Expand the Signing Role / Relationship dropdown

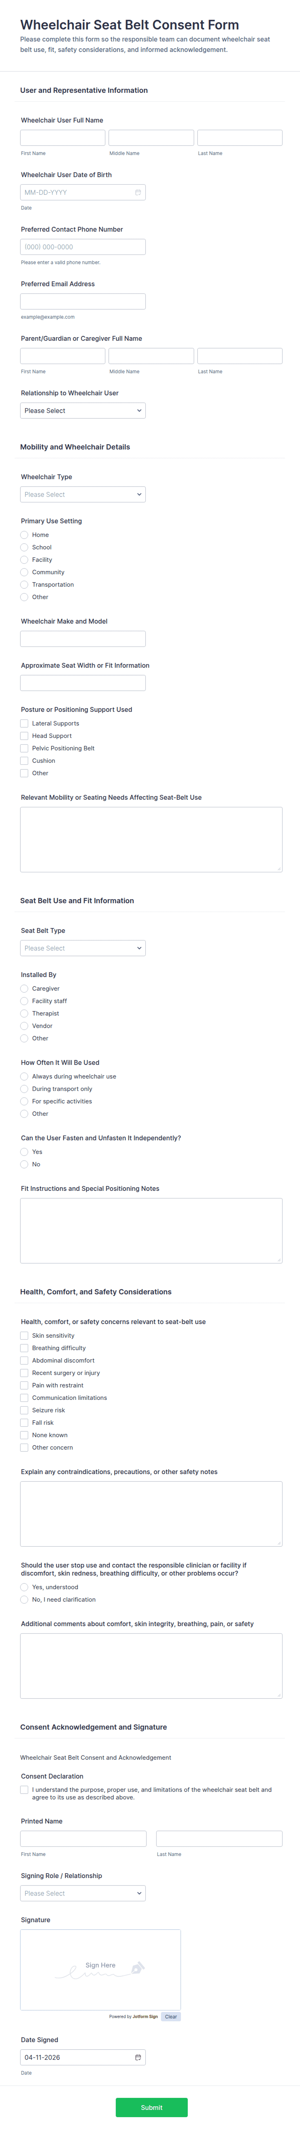click(83, 1893)
